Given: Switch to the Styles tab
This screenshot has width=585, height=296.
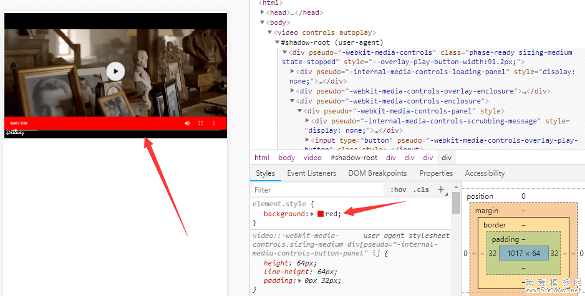Looking at the screenshot, I should pyautogui.click(x=265, y=173).
